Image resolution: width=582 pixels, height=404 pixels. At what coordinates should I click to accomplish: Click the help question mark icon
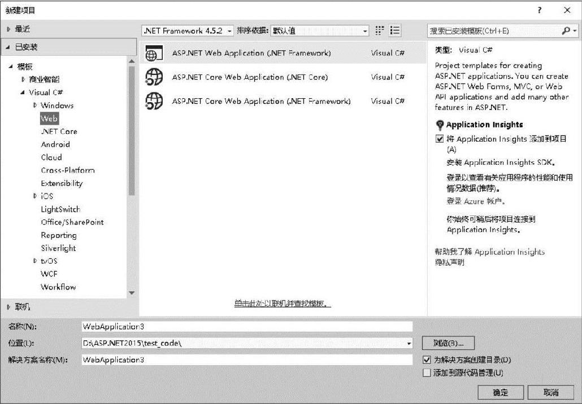click(x=540, y=10)
